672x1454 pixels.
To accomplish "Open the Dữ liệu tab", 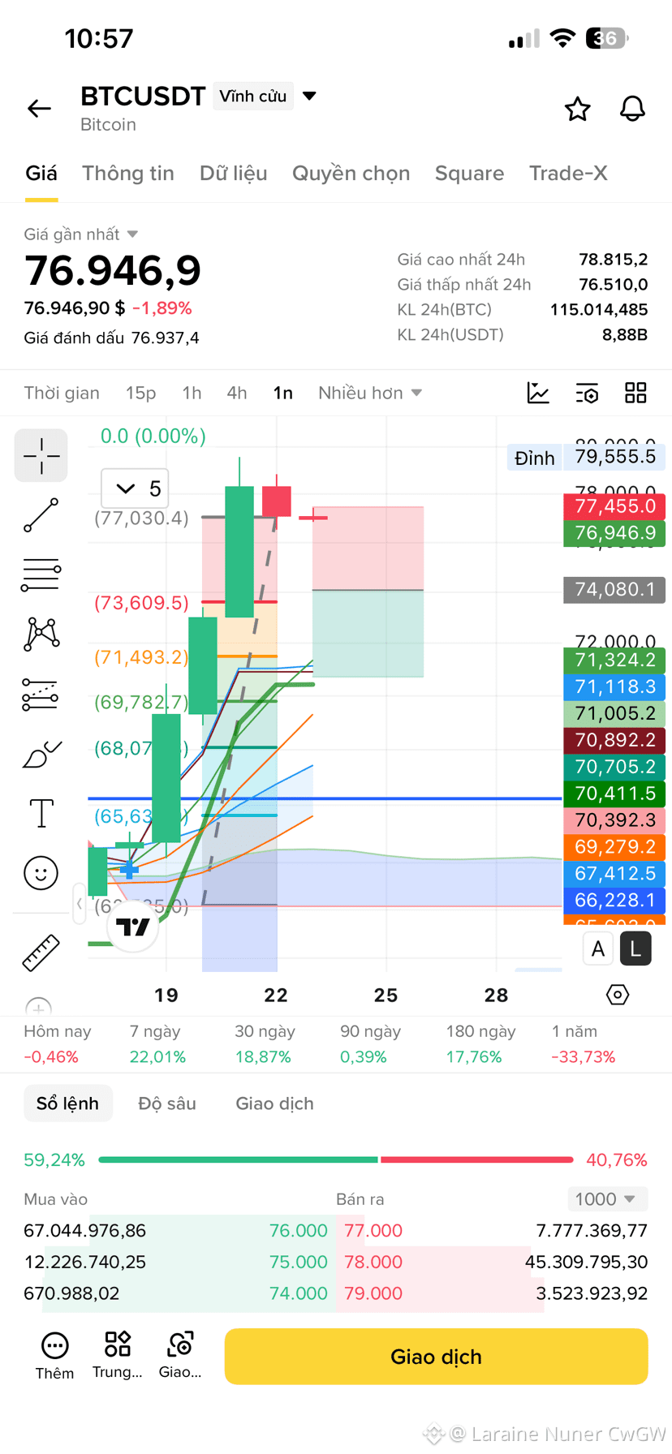I will [234, 174].
